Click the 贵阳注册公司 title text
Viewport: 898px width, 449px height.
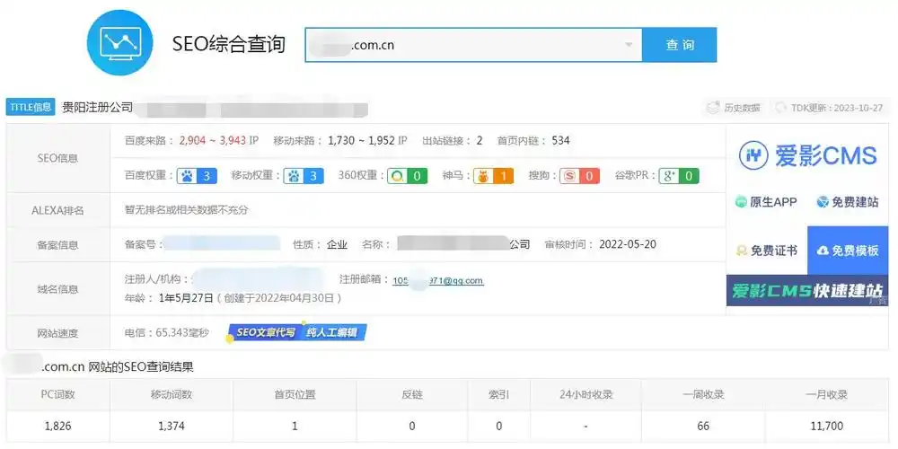click(97, 107)
